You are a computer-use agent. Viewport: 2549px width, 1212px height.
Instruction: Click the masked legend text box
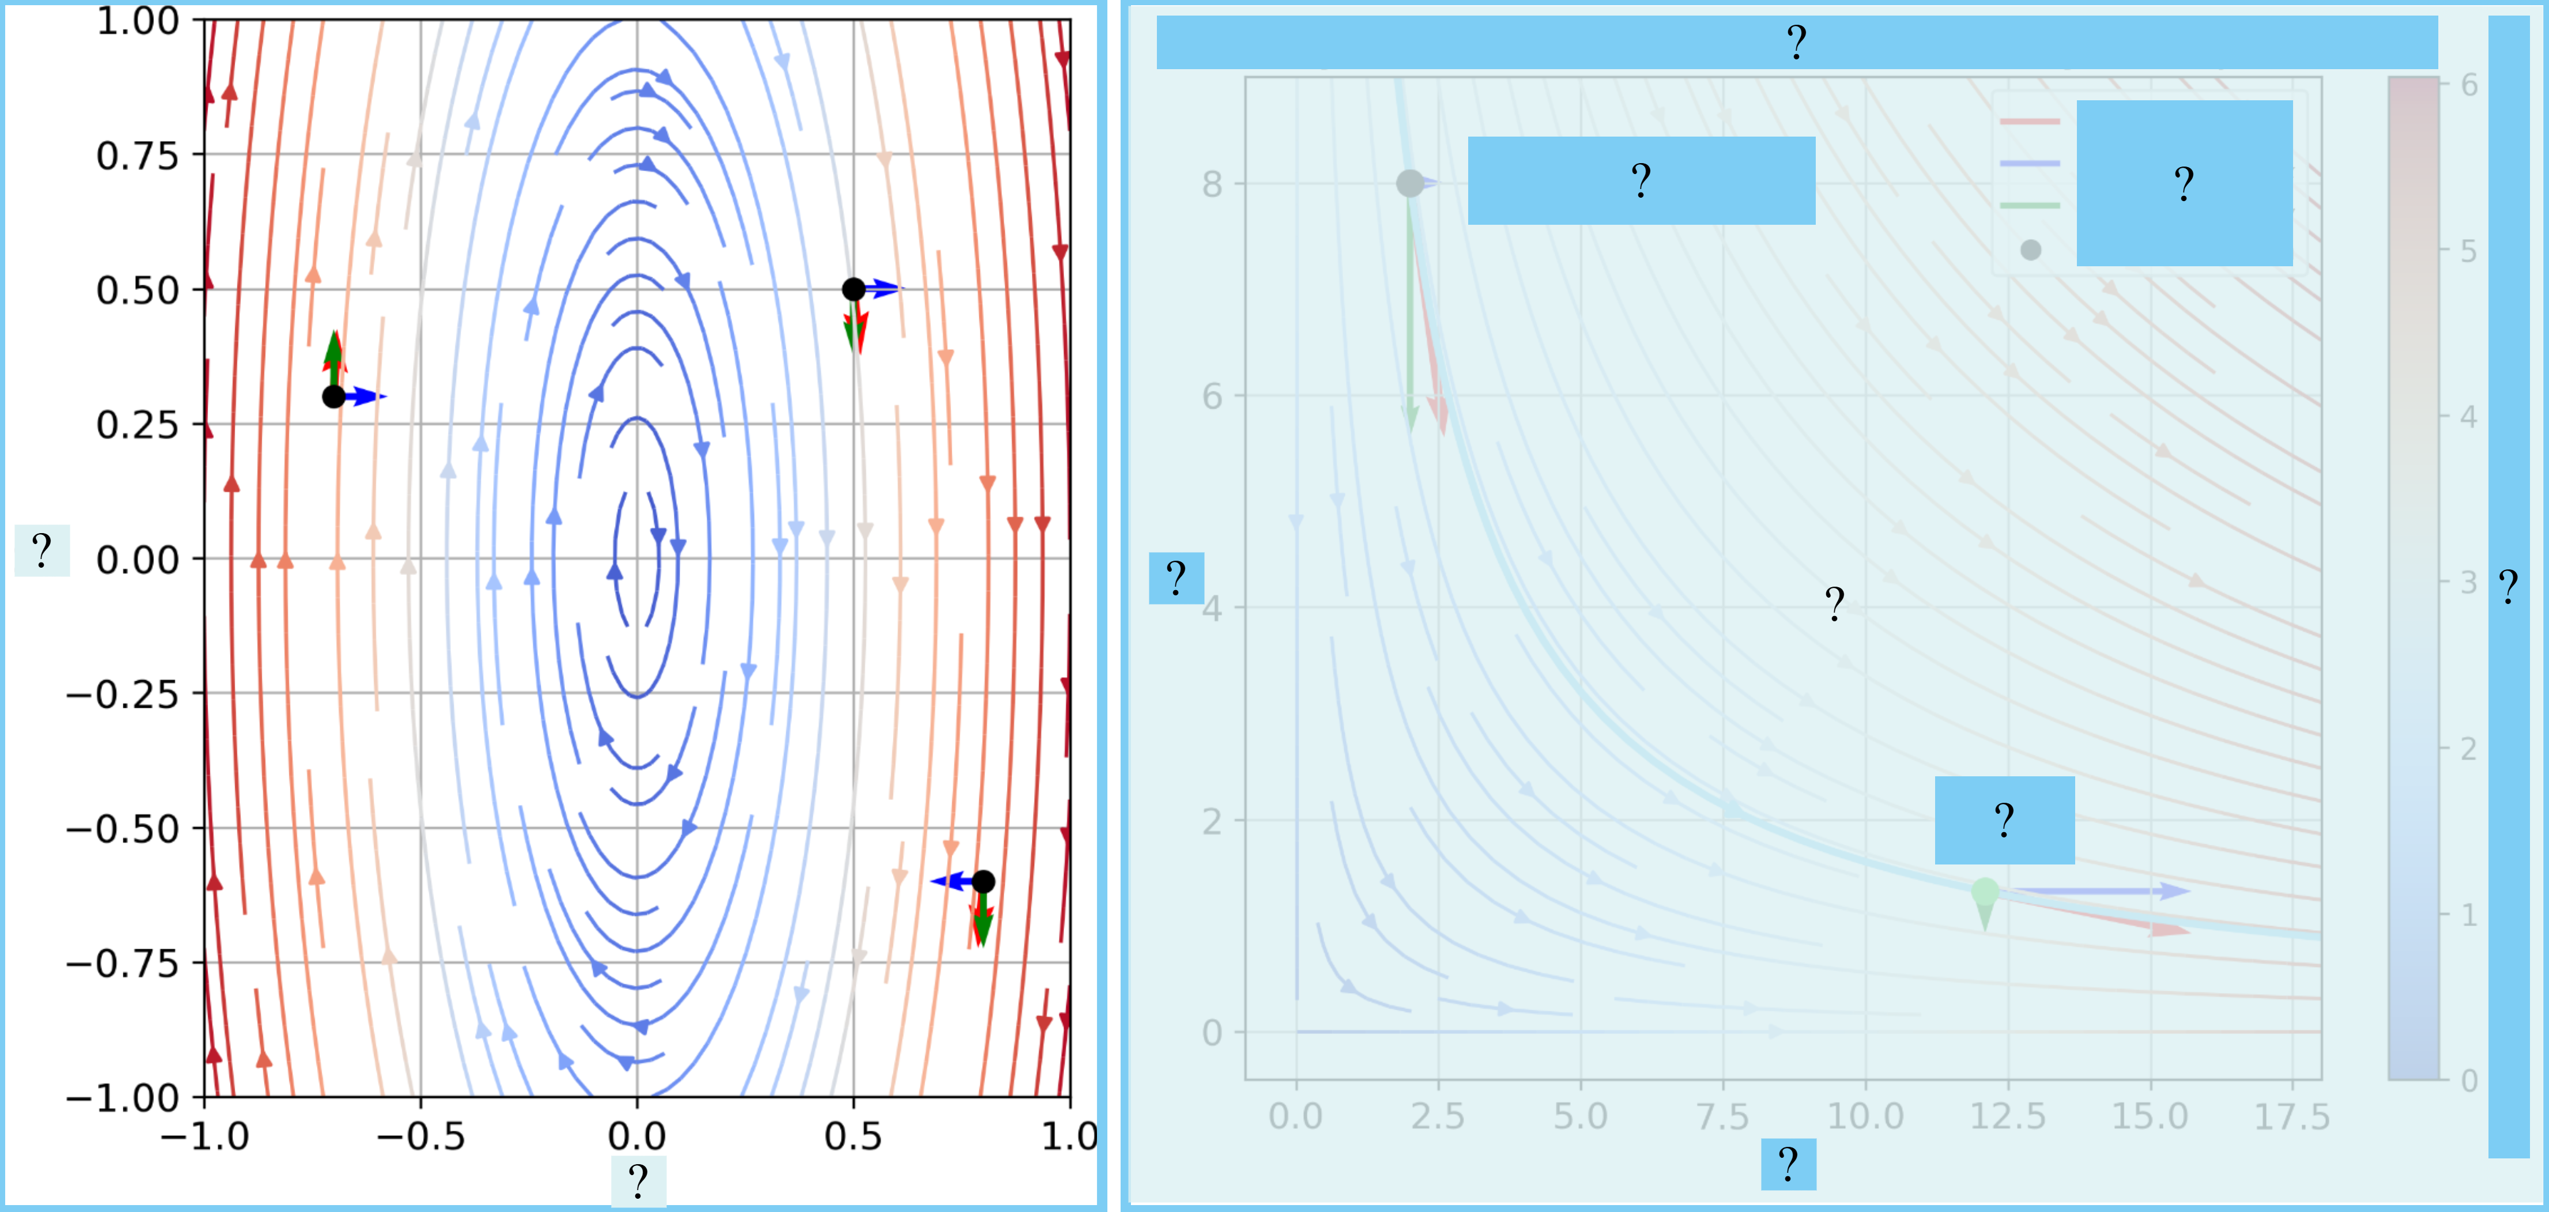point(2184,183)
